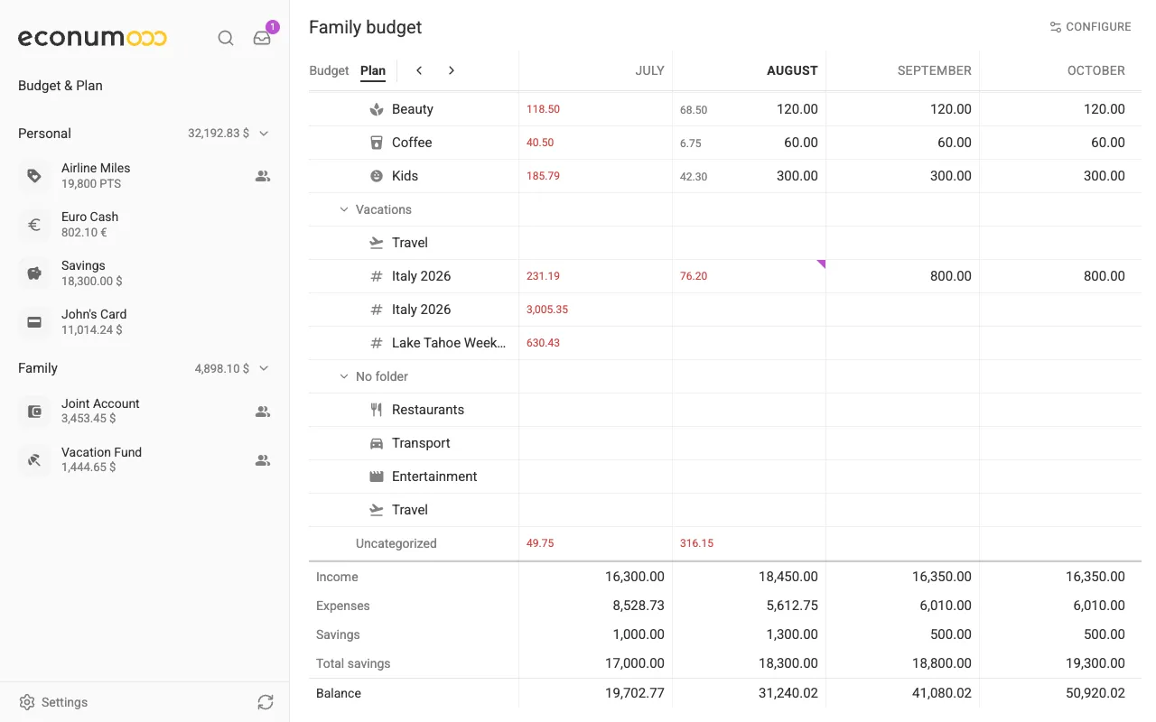Click the Coffee cup category icon
This screenshot has height=722, width=1156.
point(377,143)
